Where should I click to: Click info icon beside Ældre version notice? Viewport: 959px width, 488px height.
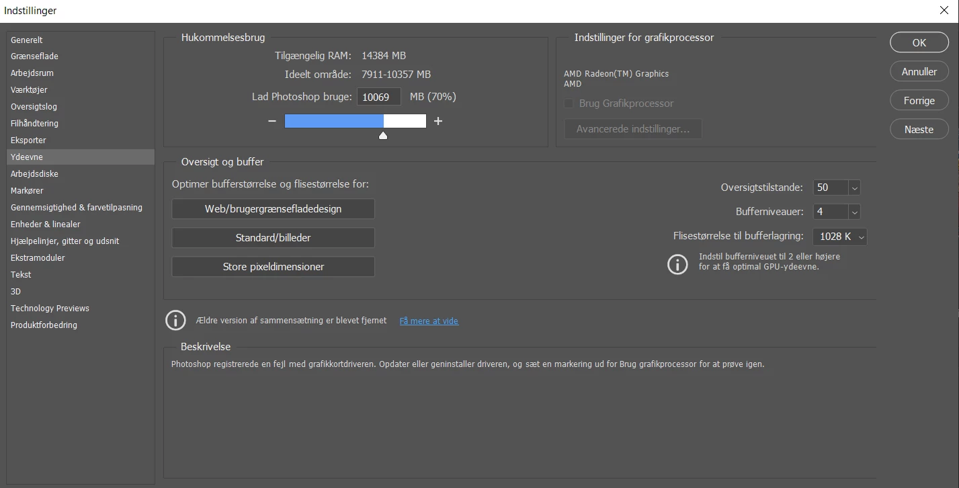click(x=175, y=320)
